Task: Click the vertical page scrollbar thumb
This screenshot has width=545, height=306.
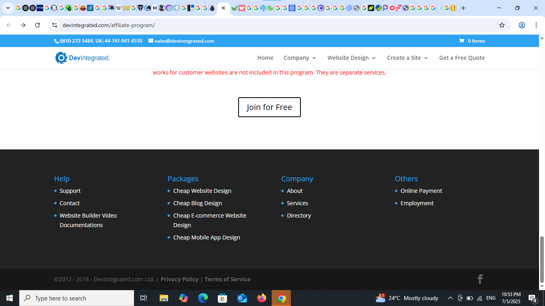Action: (x=542, y=259)
